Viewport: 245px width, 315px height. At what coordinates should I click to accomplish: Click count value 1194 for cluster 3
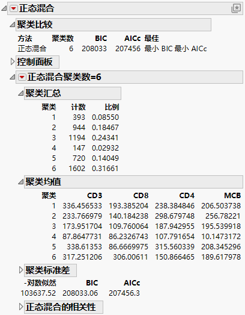(x=77, y=138)
